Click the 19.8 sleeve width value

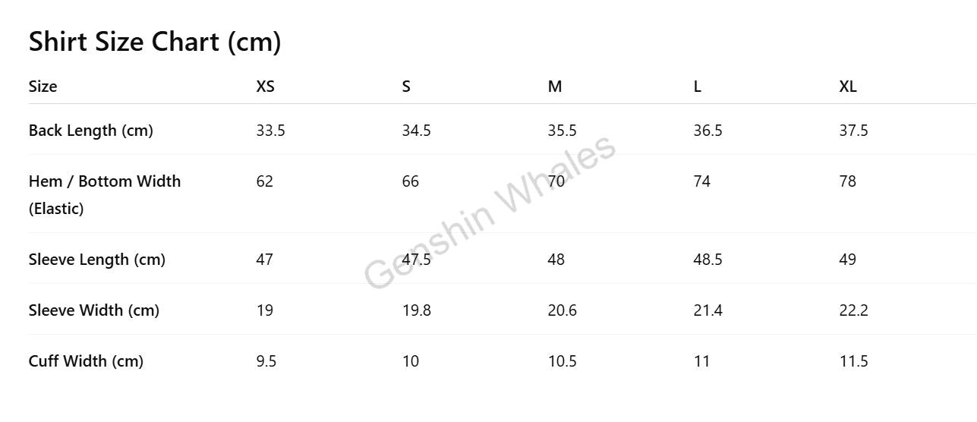416,310
